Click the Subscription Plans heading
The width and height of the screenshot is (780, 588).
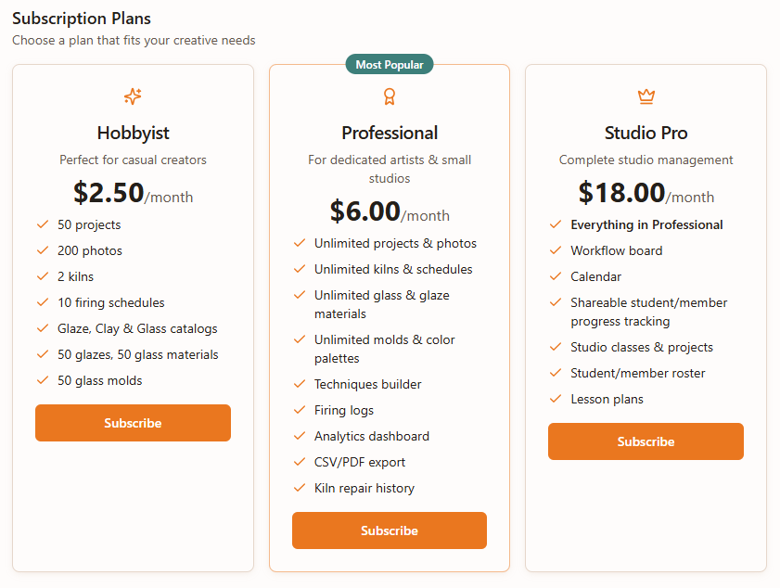(82, 19)
